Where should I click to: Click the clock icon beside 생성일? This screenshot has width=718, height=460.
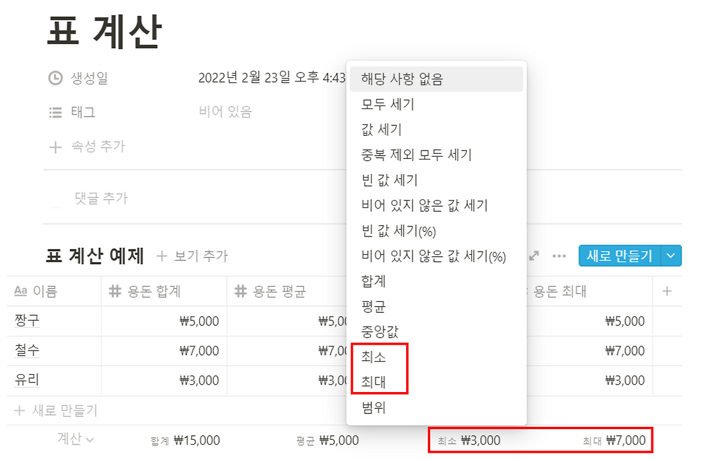tap(54, 79)
